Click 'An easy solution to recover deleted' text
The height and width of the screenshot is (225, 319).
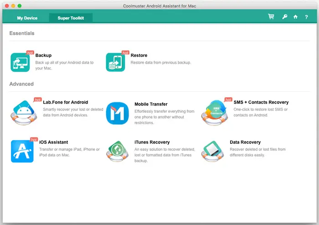pyautogui.click(x=165, y=155)
